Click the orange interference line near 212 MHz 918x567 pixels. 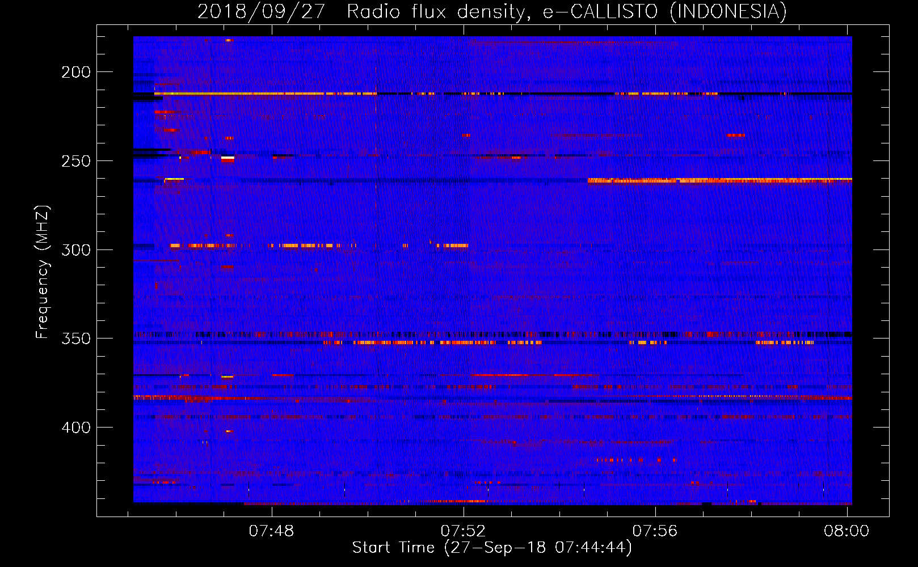pyautogui.click(x=265, y=94)
